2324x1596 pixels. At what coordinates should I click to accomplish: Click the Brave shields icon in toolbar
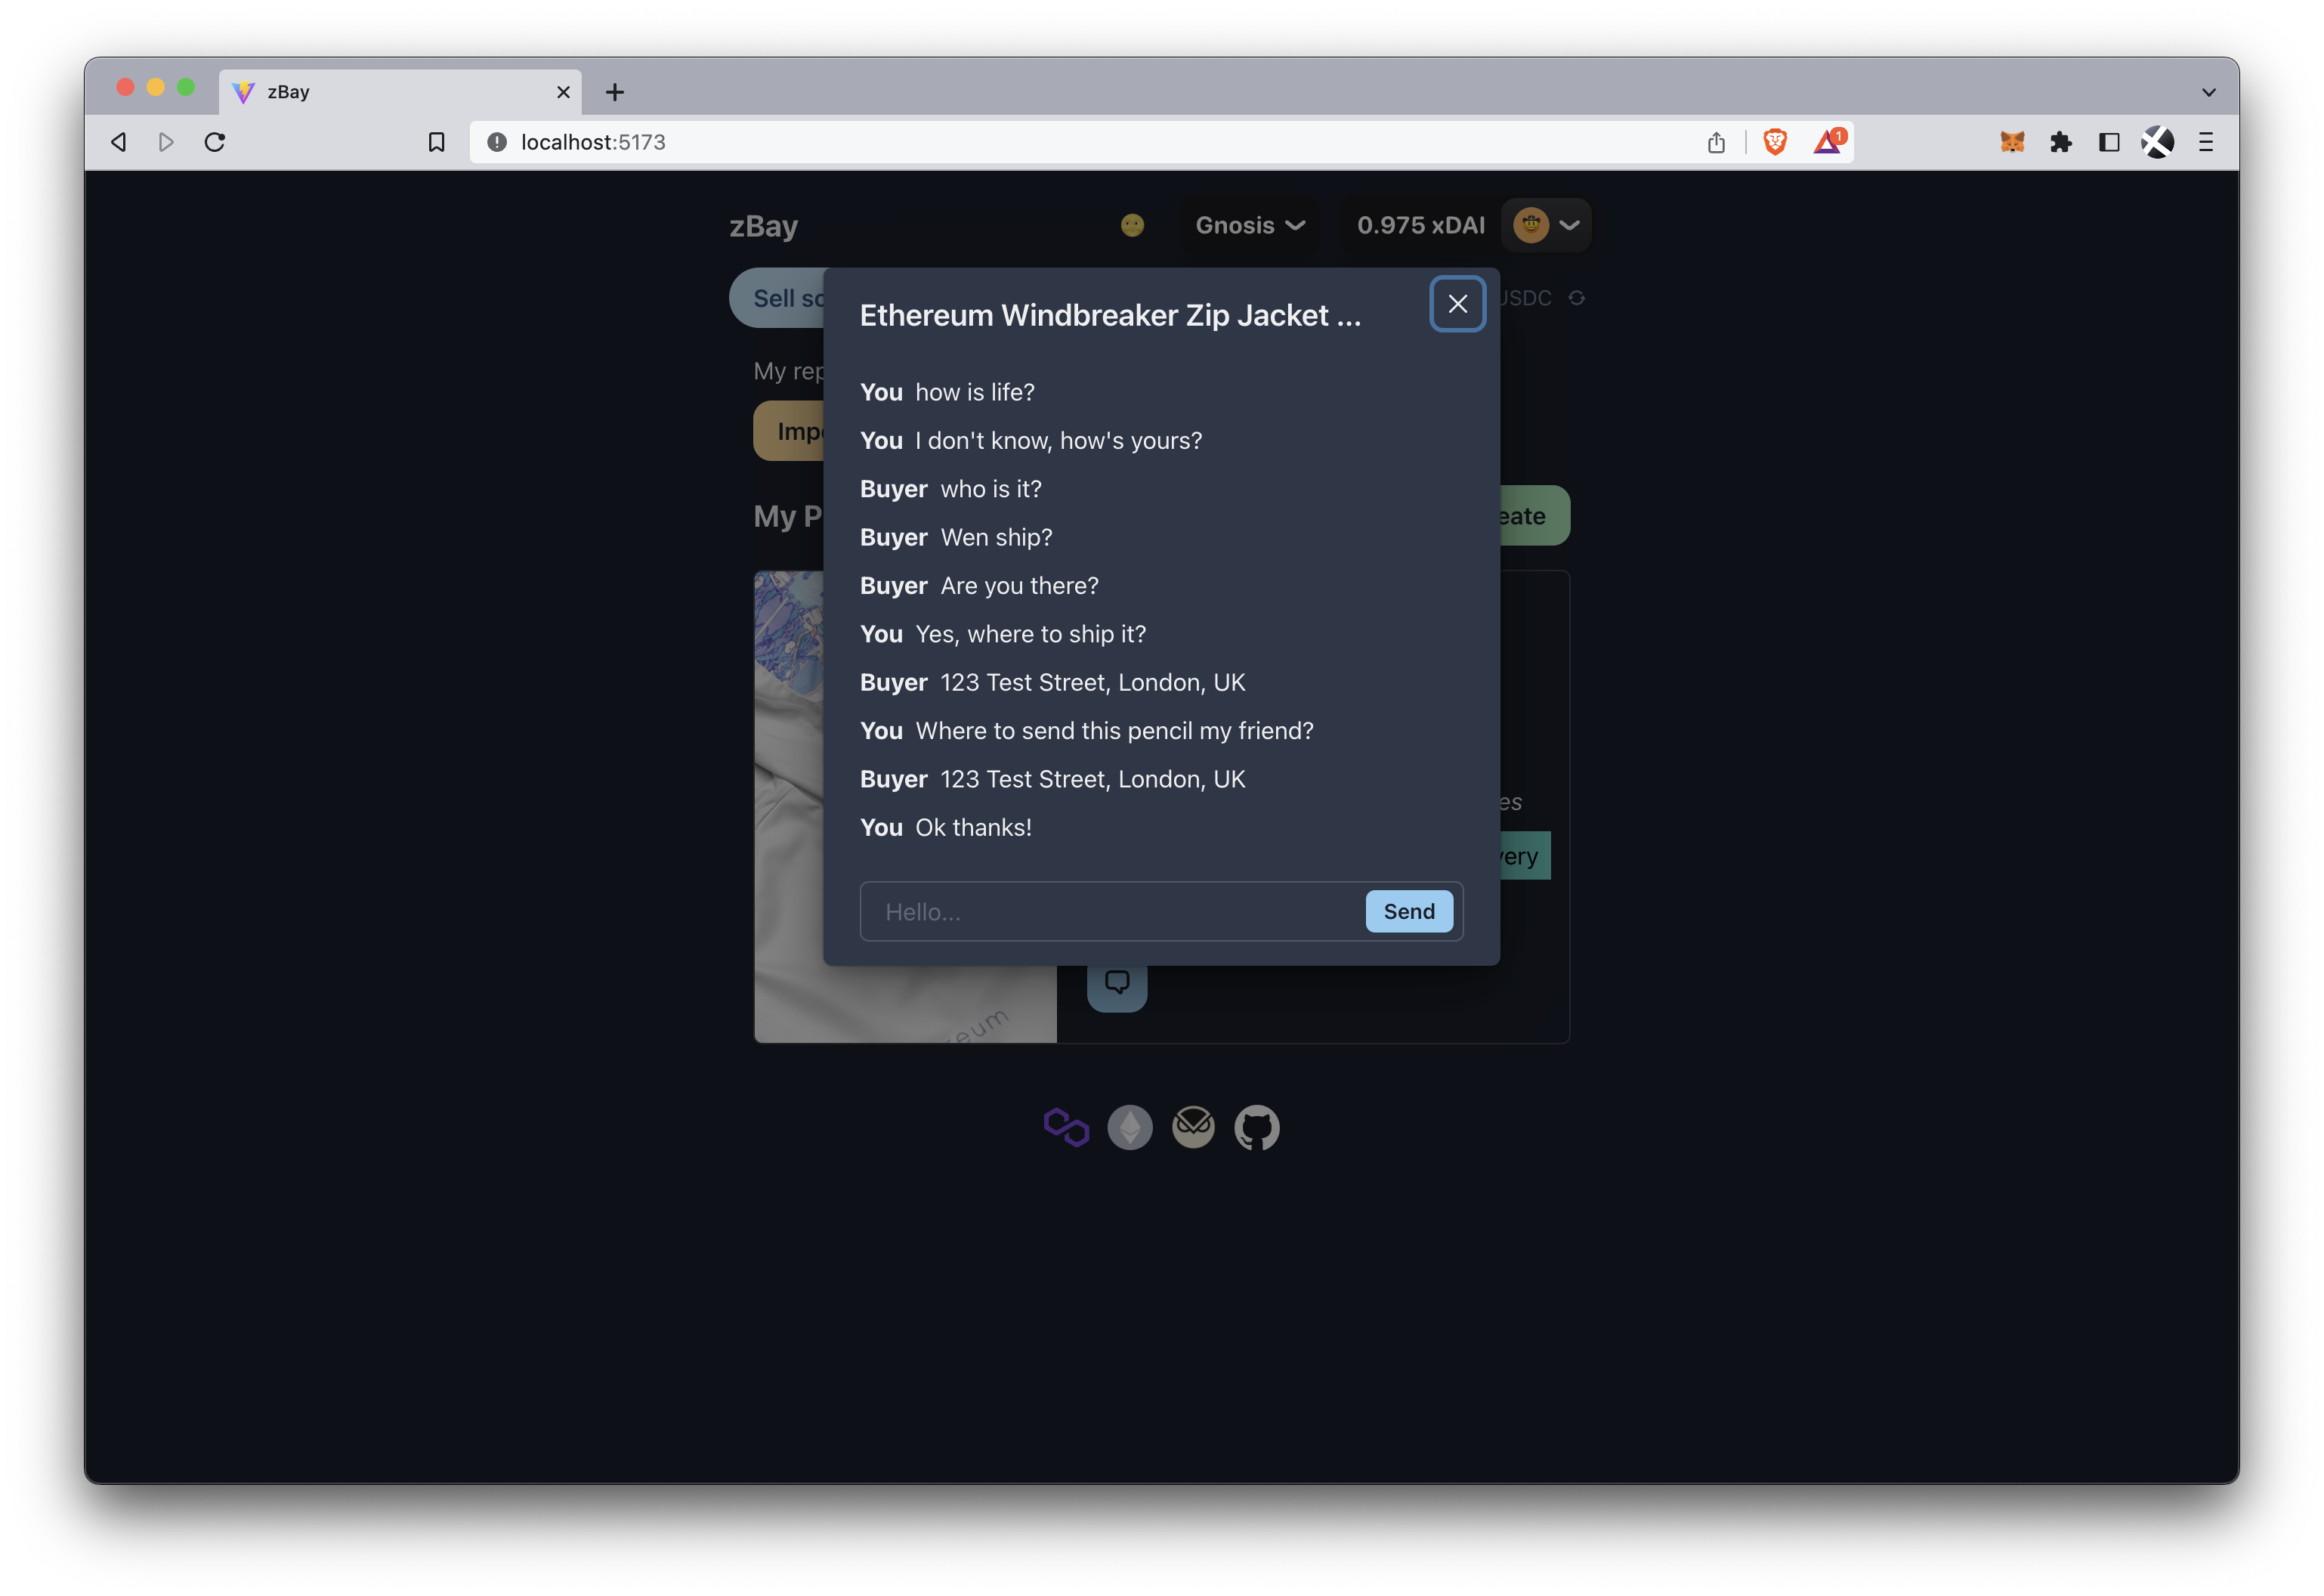pos(1773,140)
